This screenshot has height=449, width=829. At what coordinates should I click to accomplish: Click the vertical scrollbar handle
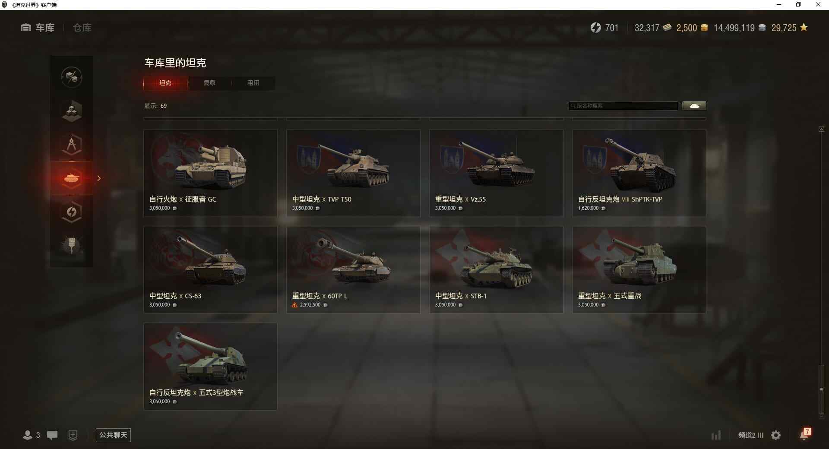click(821, 389)
